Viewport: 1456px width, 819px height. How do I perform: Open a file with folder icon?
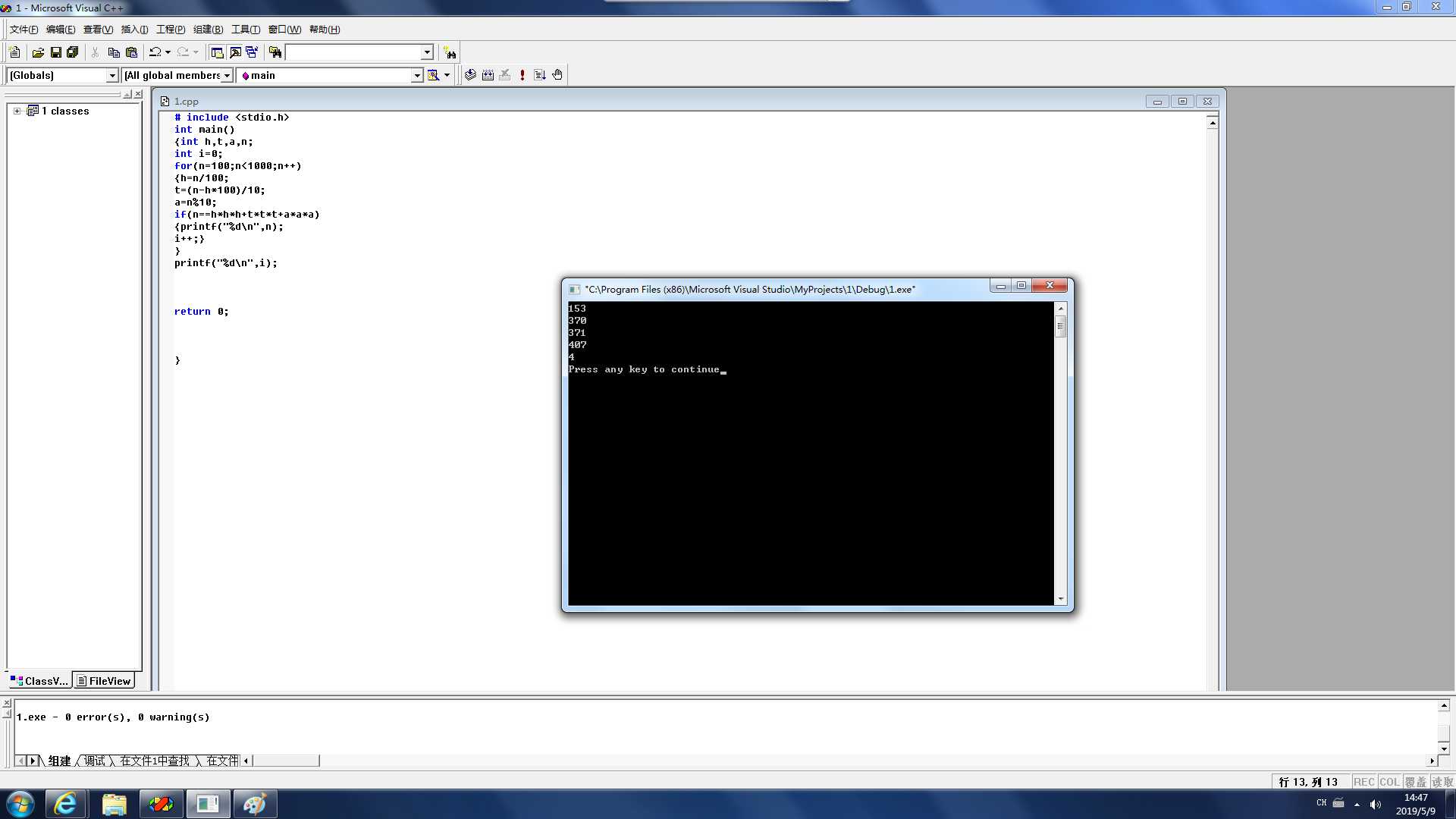coord(38,52)
